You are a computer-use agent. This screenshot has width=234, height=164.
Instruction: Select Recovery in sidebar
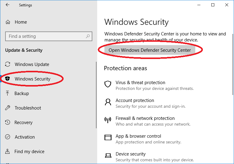point(23,122)
